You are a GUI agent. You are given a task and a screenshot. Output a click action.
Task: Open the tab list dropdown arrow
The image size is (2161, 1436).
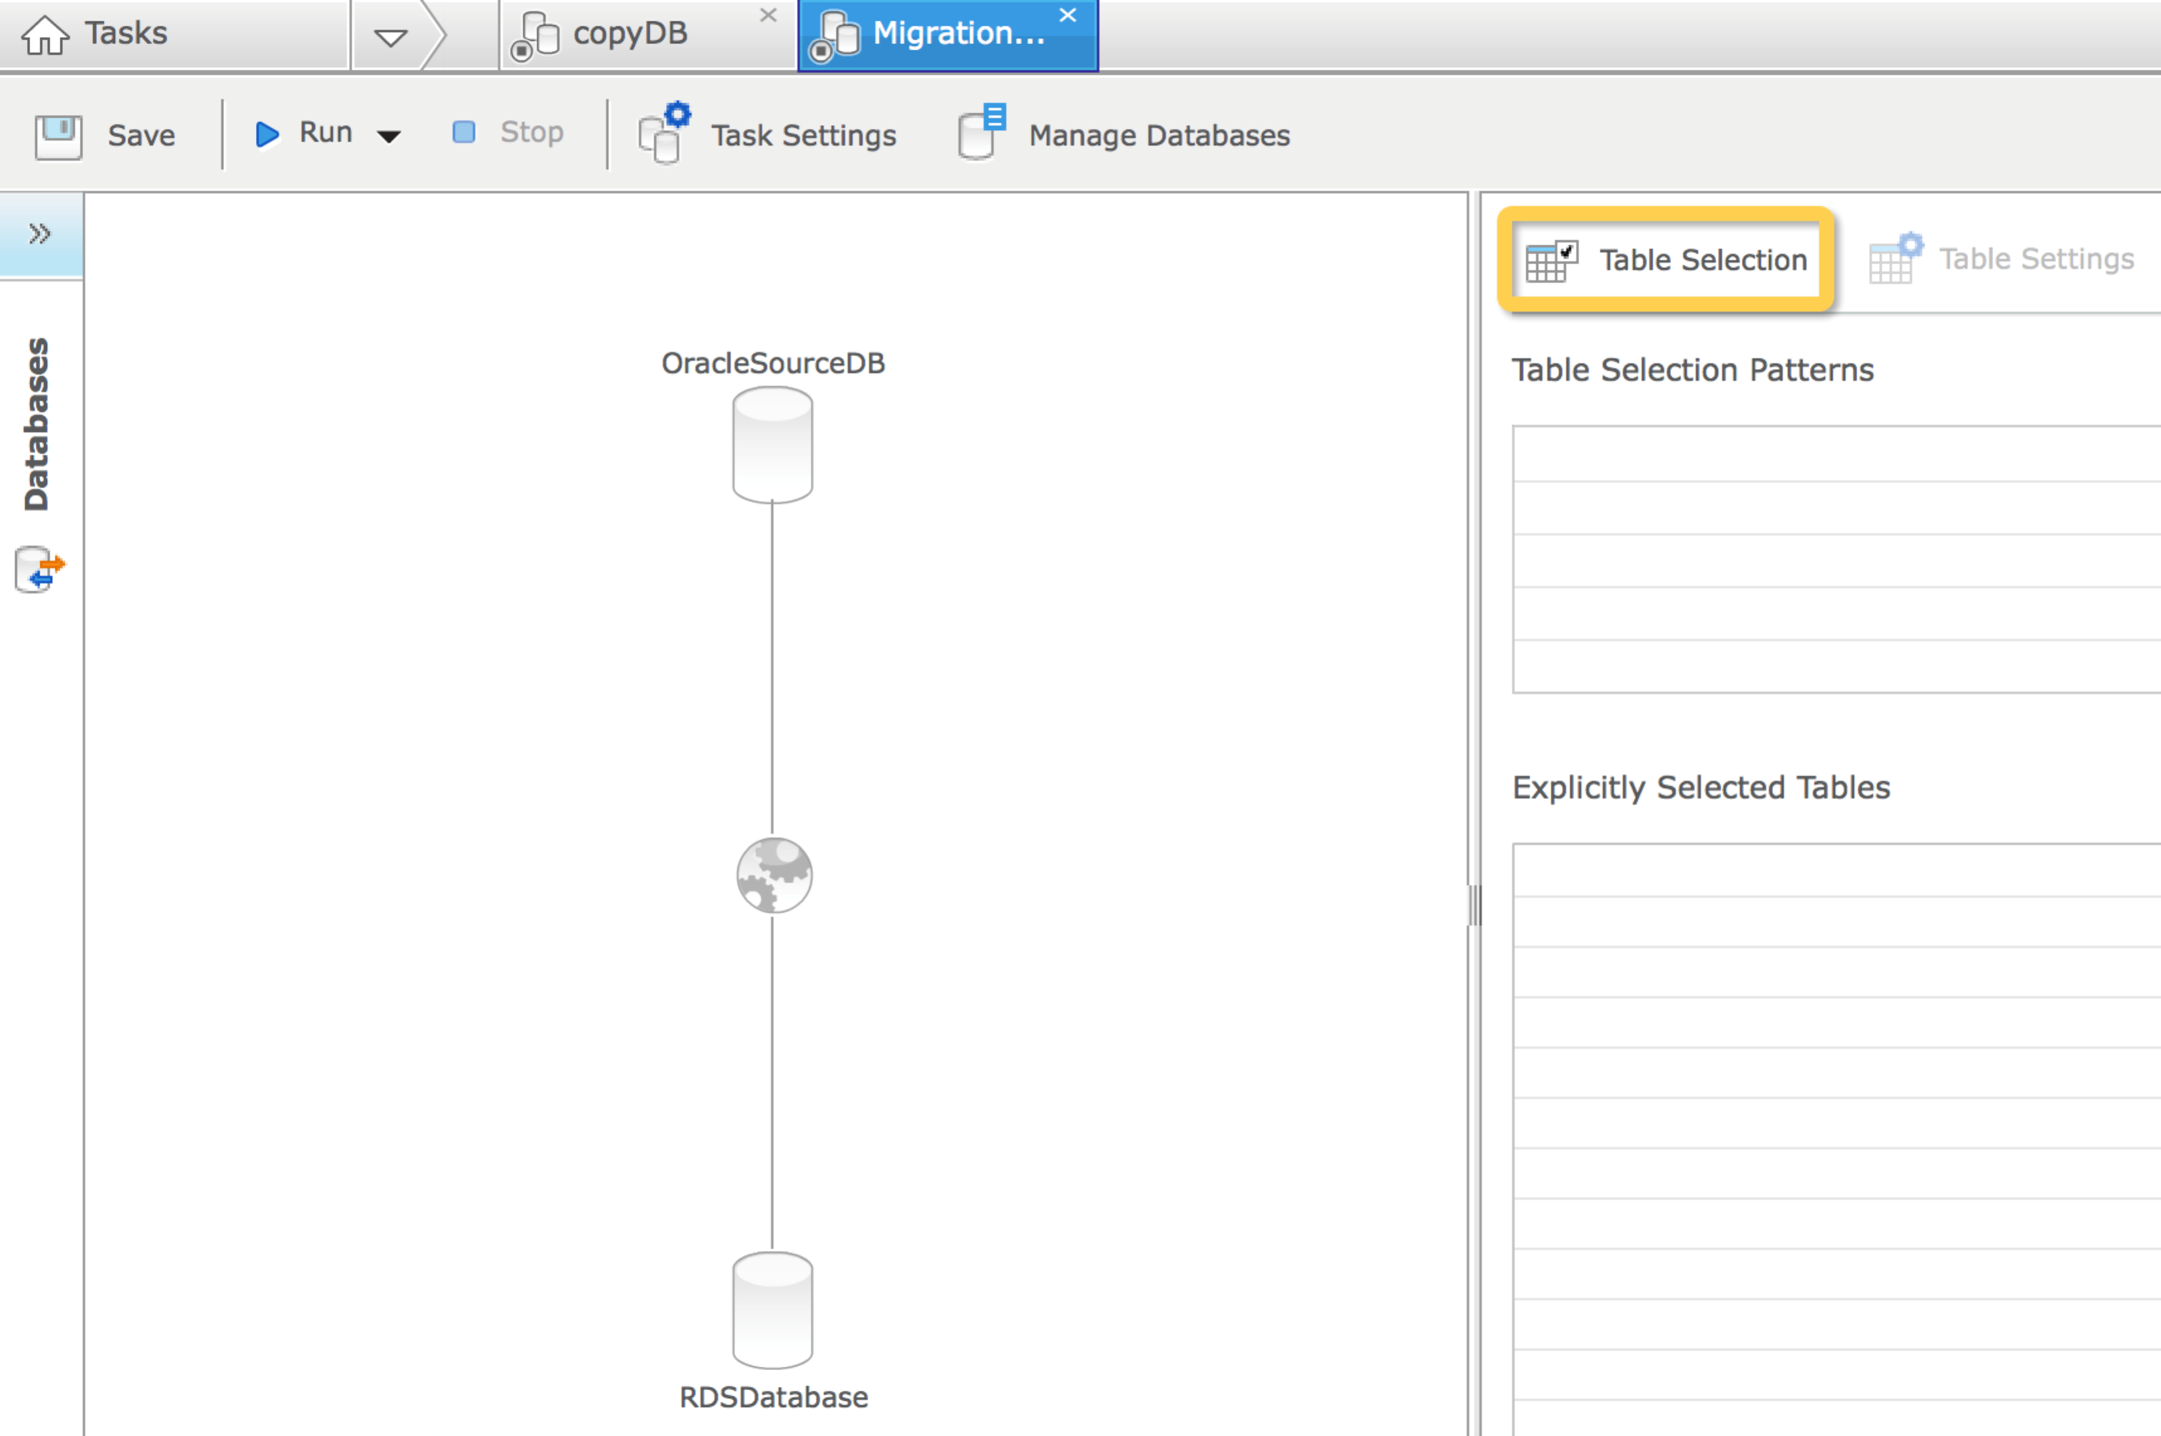pos(391,38)
